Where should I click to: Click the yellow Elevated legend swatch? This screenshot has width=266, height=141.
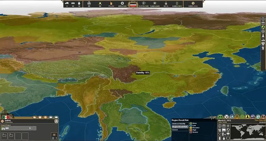coord(191,128)
